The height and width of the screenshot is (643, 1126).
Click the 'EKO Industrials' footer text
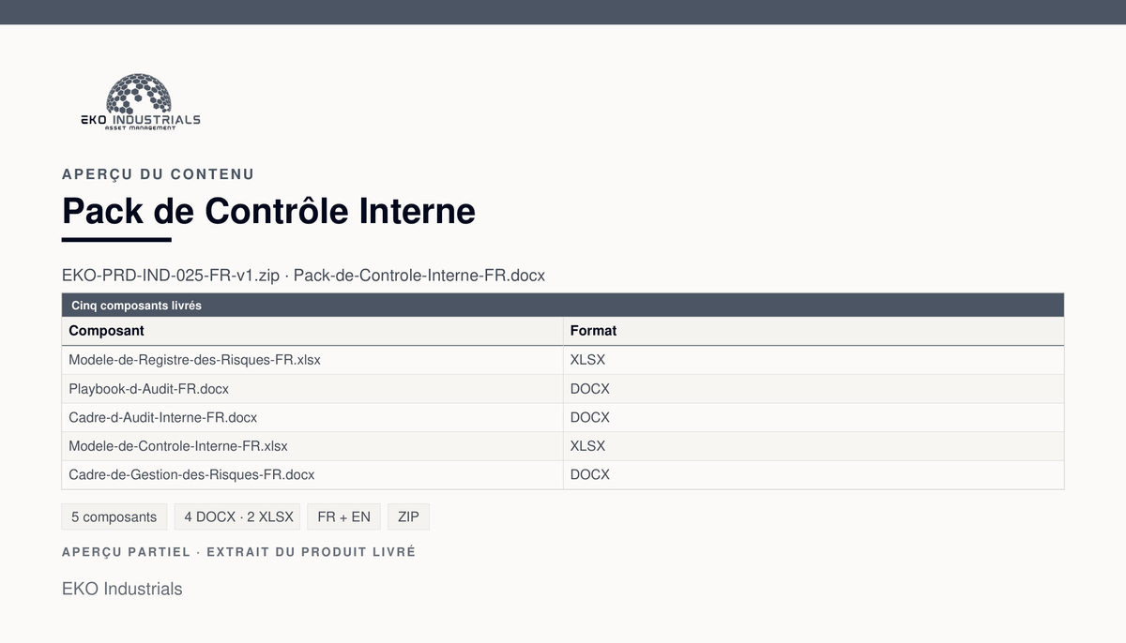(122, 590)
